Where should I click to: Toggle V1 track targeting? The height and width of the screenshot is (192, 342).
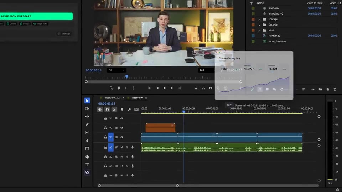pos(111,137)
